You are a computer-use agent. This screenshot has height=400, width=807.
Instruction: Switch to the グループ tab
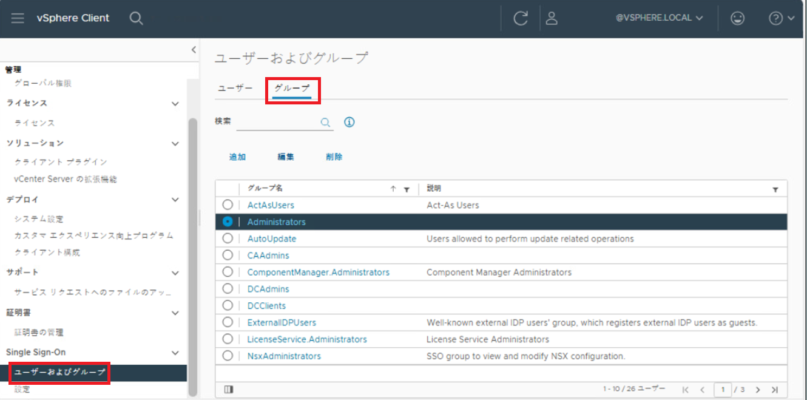[x=292, y=89]
